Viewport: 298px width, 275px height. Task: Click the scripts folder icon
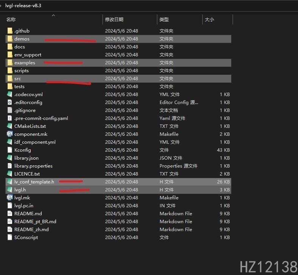tap(10, 71)
